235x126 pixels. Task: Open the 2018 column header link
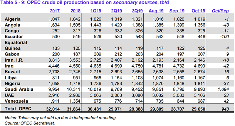point(75,11)
